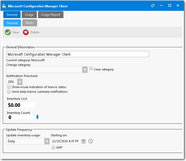Open the calendar date picker icon
Viewport: 186px width, 161px height.
(84, 141)
